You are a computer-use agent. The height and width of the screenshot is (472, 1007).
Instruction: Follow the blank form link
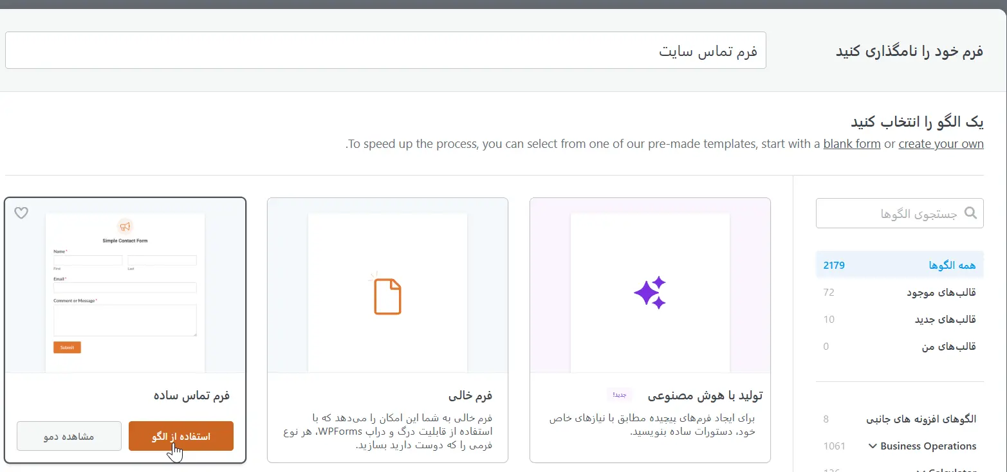[852, 143]
